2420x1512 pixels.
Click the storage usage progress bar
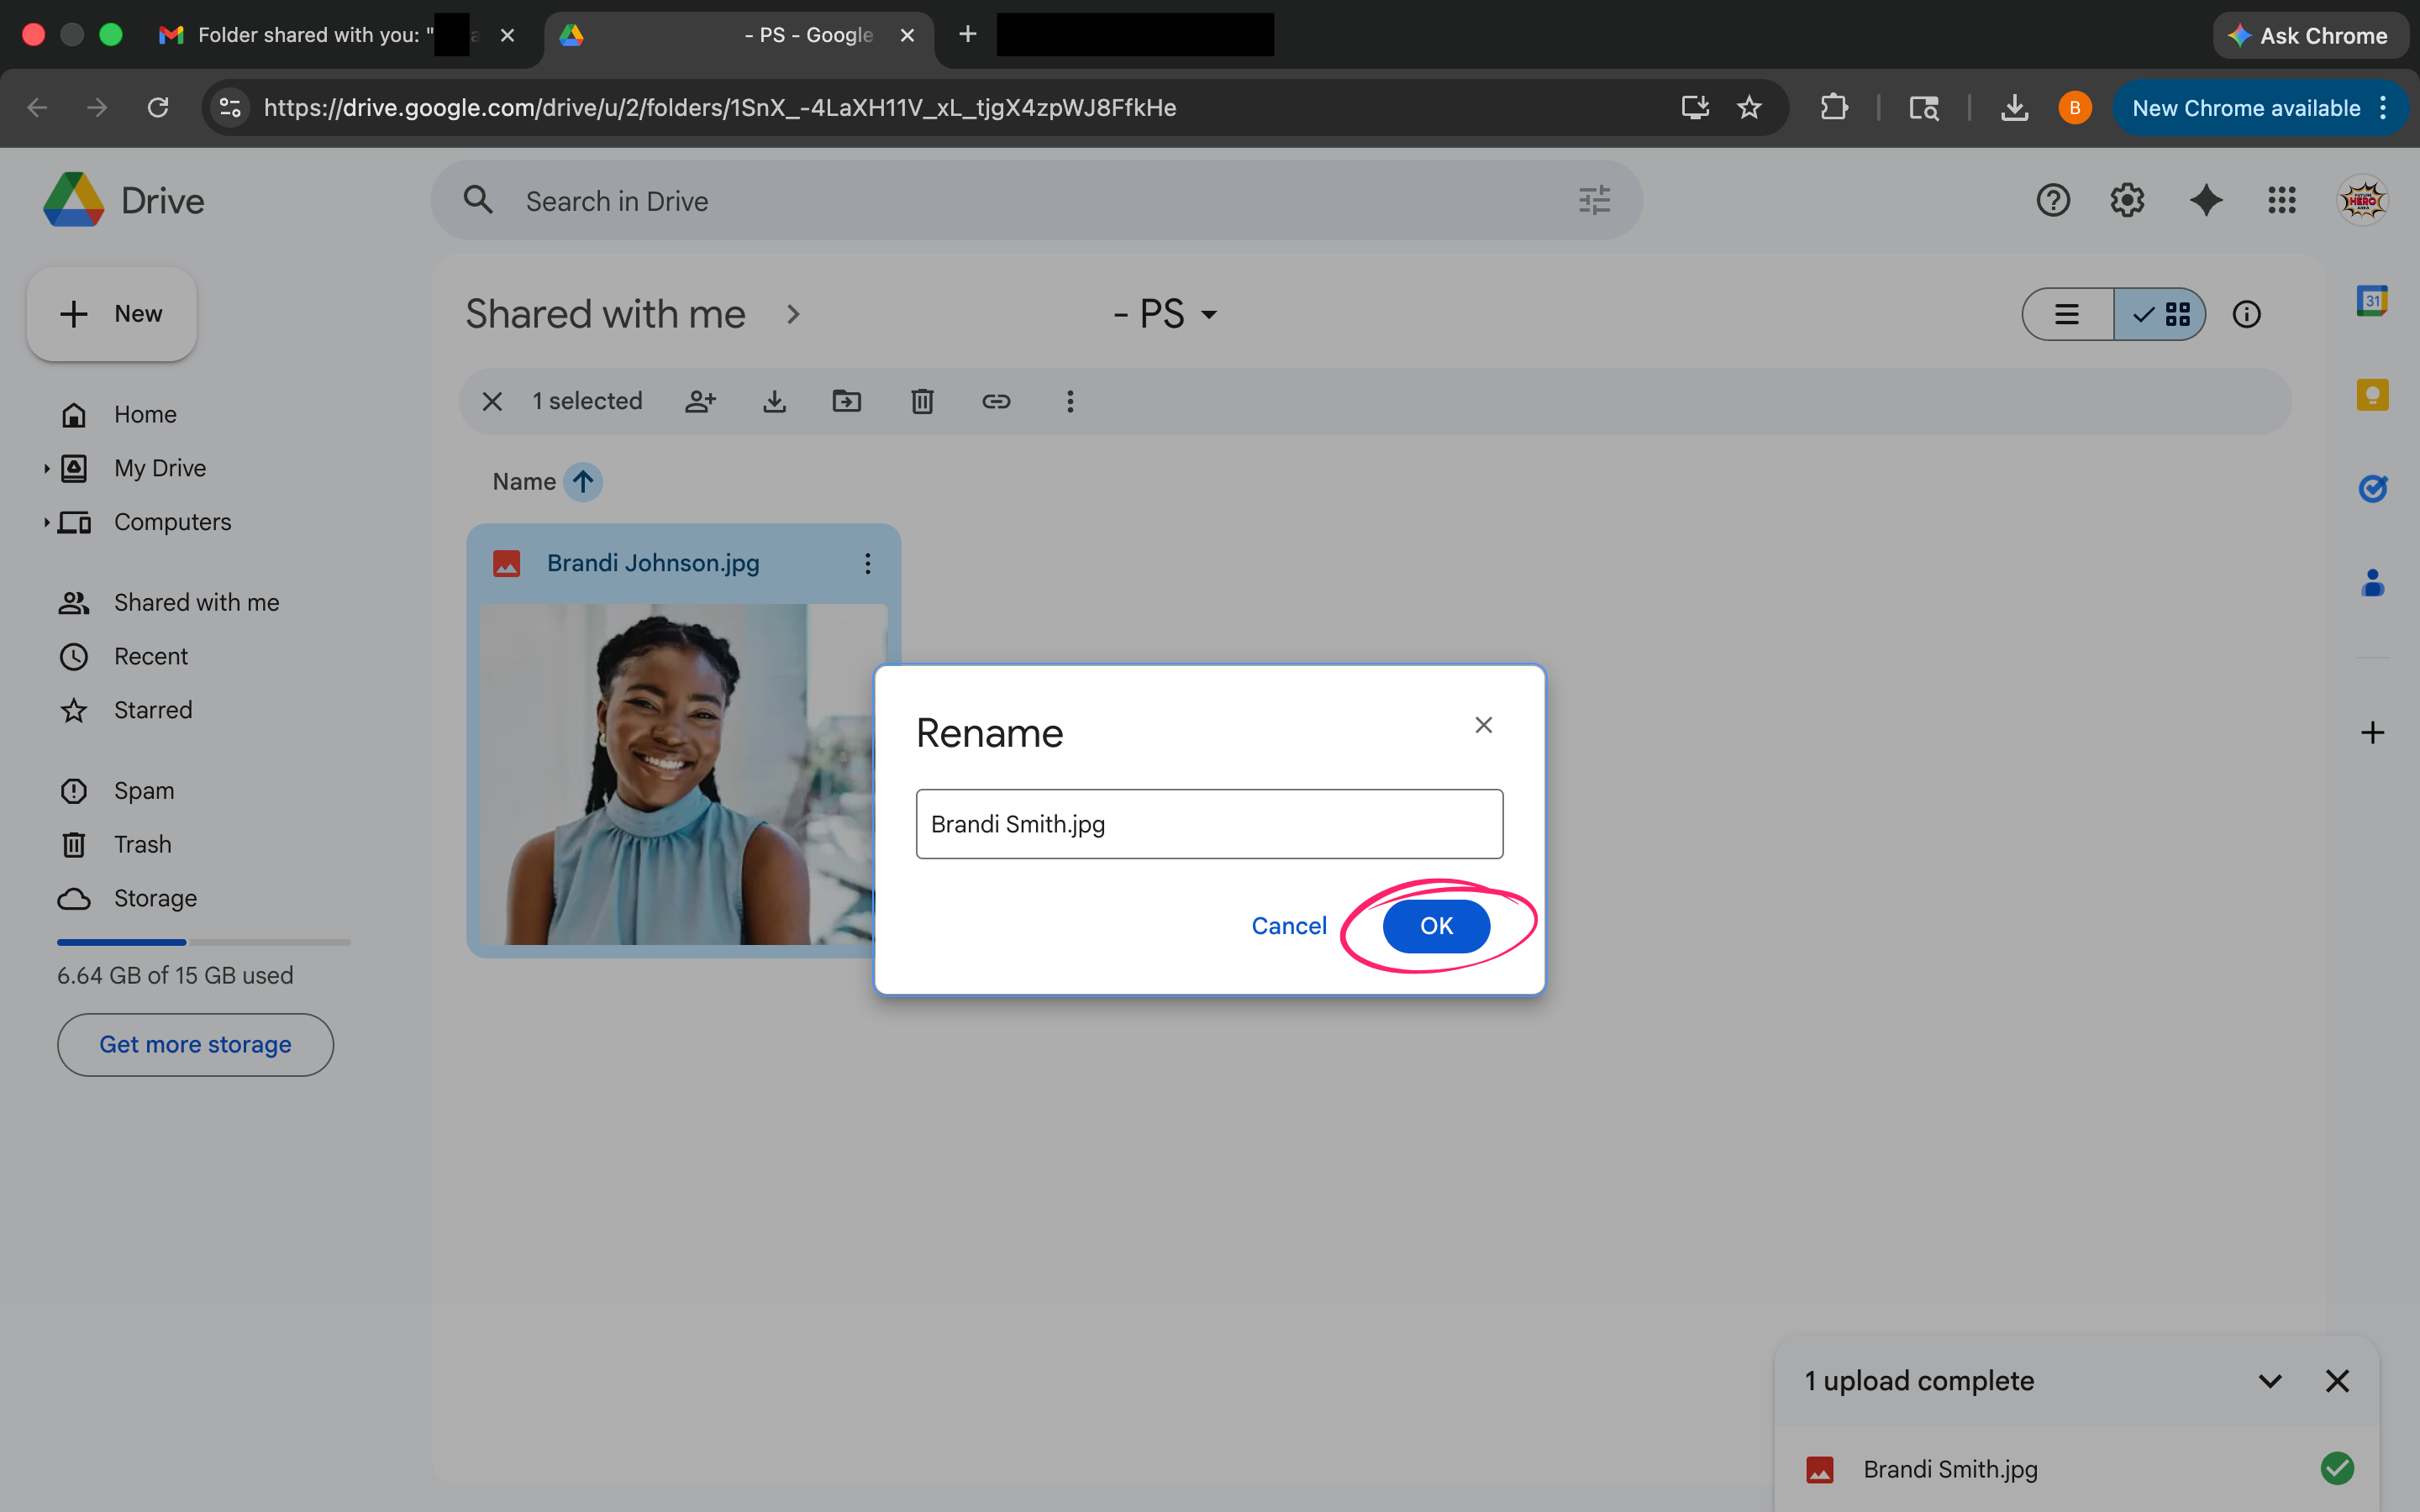pyautogui.click(x=203, y=942)
